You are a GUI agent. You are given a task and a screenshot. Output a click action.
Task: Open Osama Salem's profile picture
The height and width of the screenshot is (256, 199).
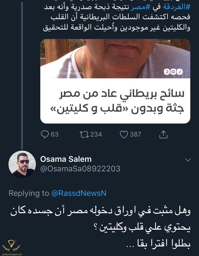pyautogui.click(x=22, y=164)
